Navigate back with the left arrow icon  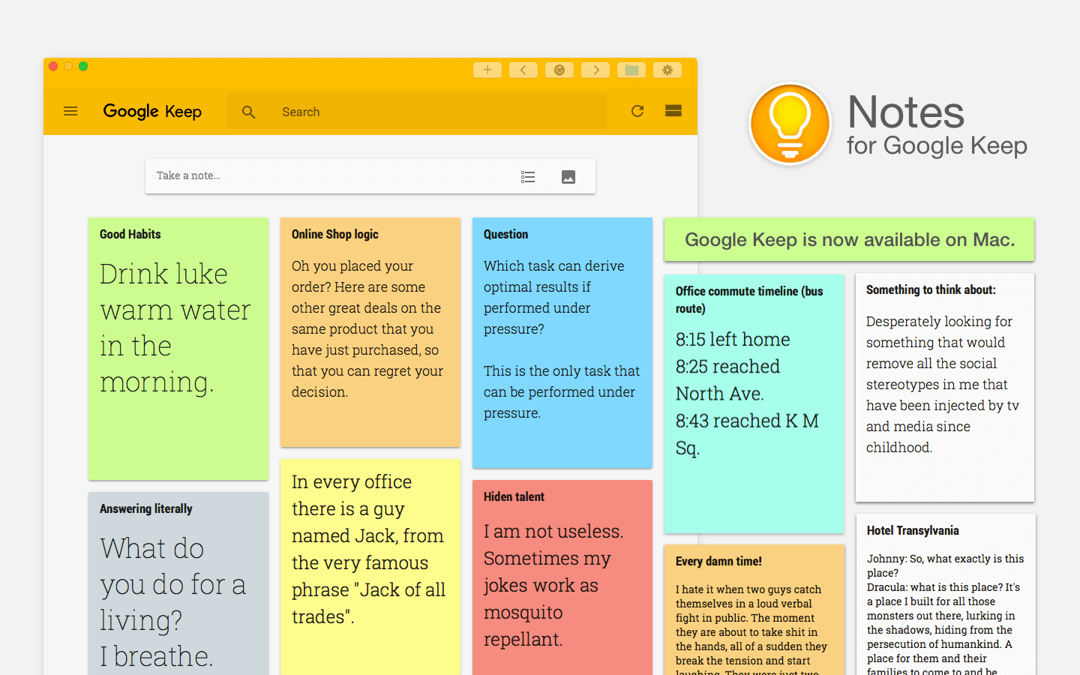coord(523,69)
